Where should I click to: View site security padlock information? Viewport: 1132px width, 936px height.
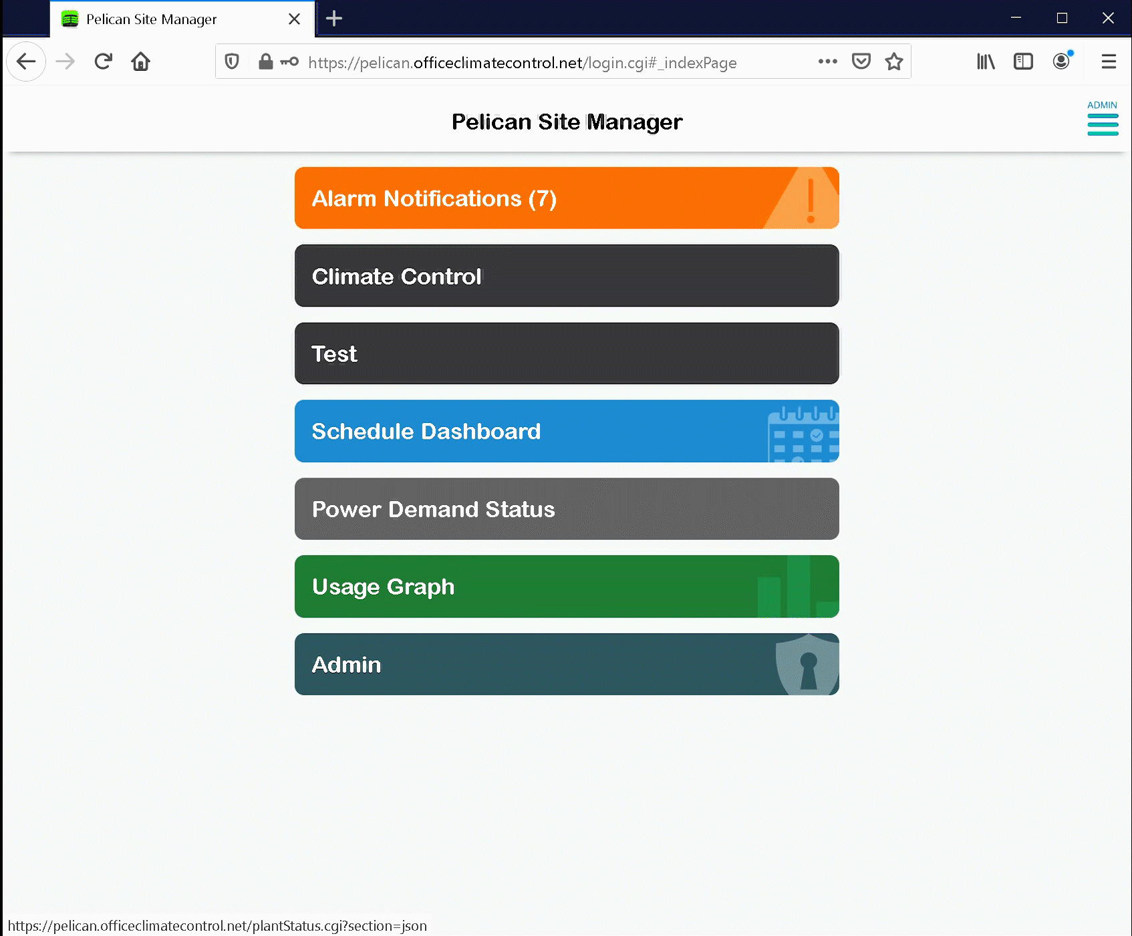265,62
